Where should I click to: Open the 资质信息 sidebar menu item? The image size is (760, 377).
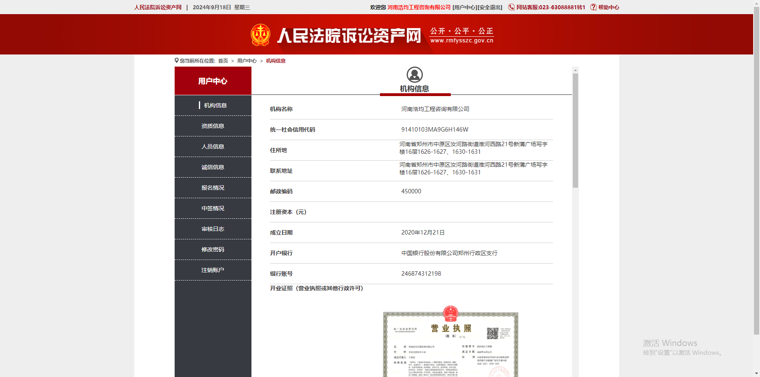click(213, 126)
